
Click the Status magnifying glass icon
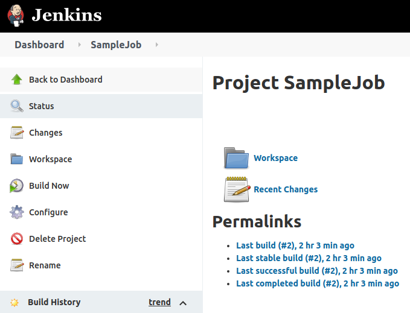(x=17, y=106)
